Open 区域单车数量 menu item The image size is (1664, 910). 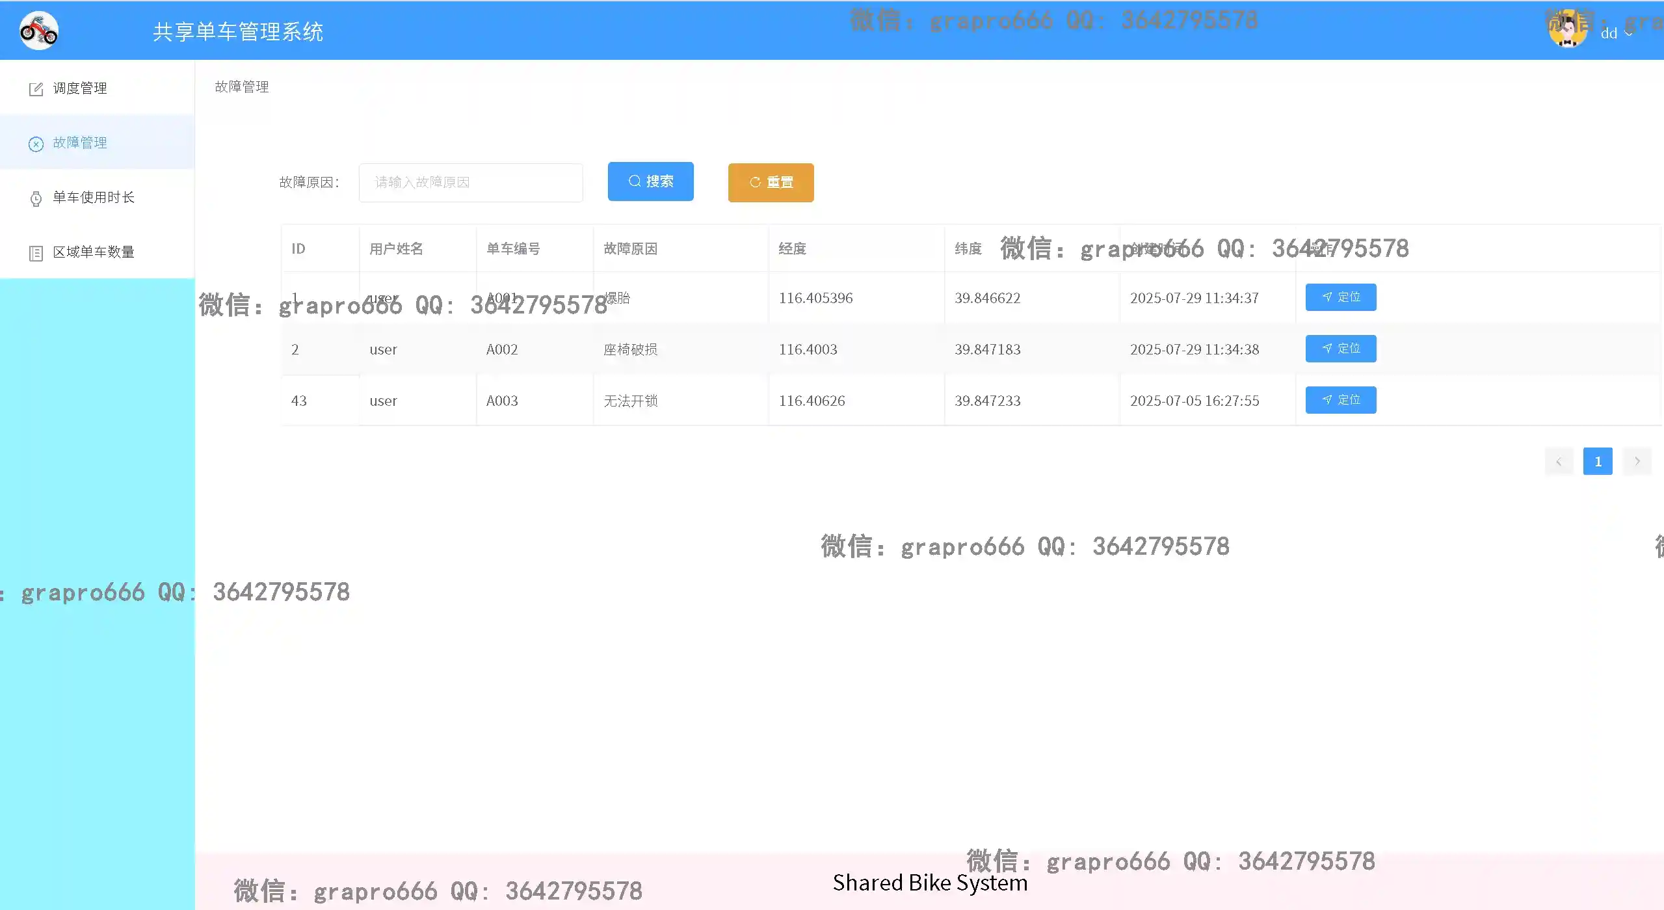coord(94,252)
